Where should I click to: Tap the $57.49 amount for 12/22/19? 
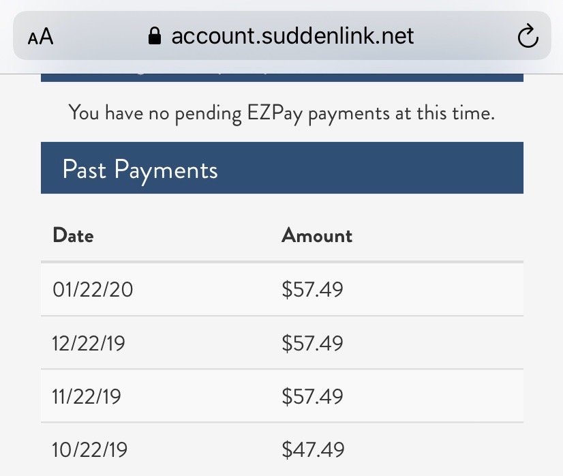pyautogui.click(x=312, y=343)
